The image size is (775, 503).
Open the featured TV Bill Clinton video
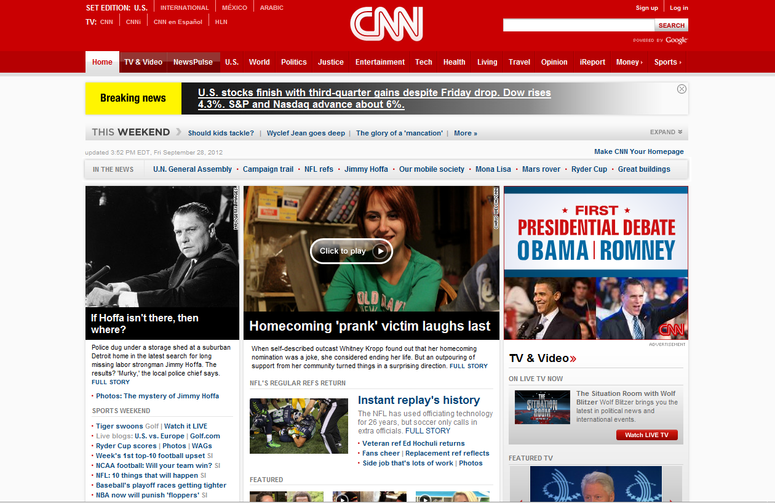pyautogui.click(x=596, y=484)
